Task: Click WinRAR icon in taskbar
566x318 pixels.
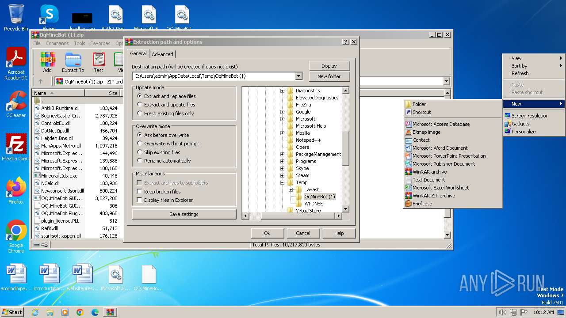Action: (x=110, y=312)
